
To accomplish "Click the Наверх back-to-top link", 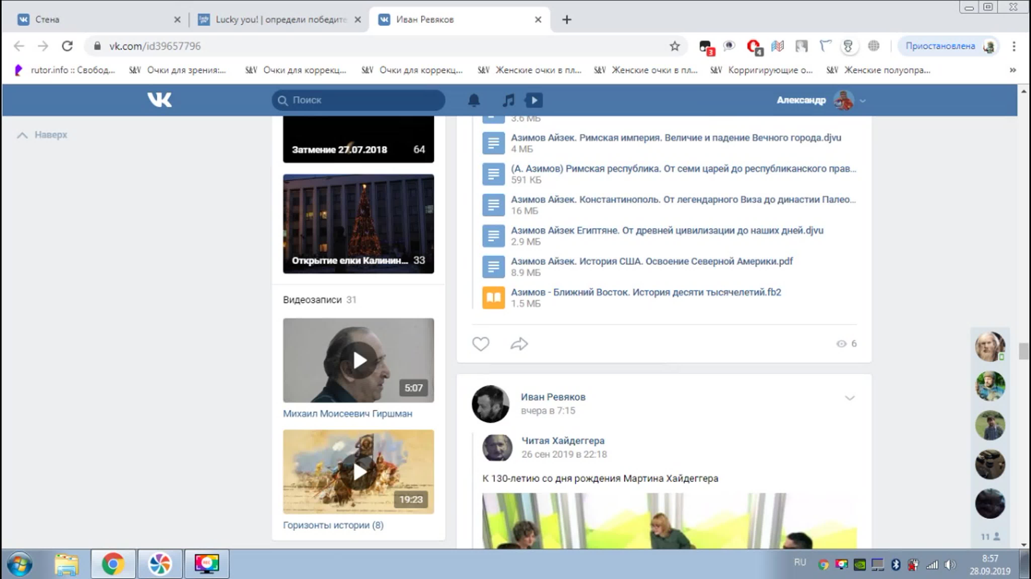I will (x=42, y=135).
